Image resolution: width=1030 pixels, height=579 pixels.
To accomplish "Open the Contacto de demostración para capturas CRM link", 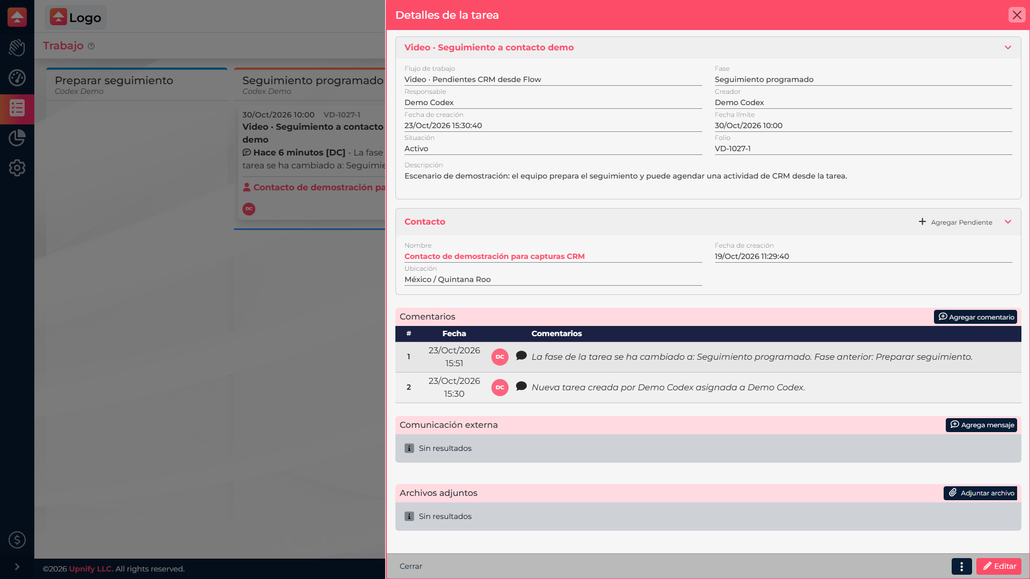I will (495, 256).
